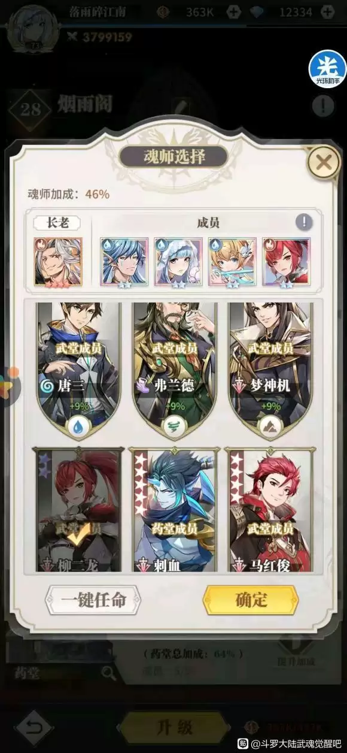This screenshot has height=753, width=347.
Task: Tap the info exclamation icon beside 成员
Action: [x=304, y=222]
